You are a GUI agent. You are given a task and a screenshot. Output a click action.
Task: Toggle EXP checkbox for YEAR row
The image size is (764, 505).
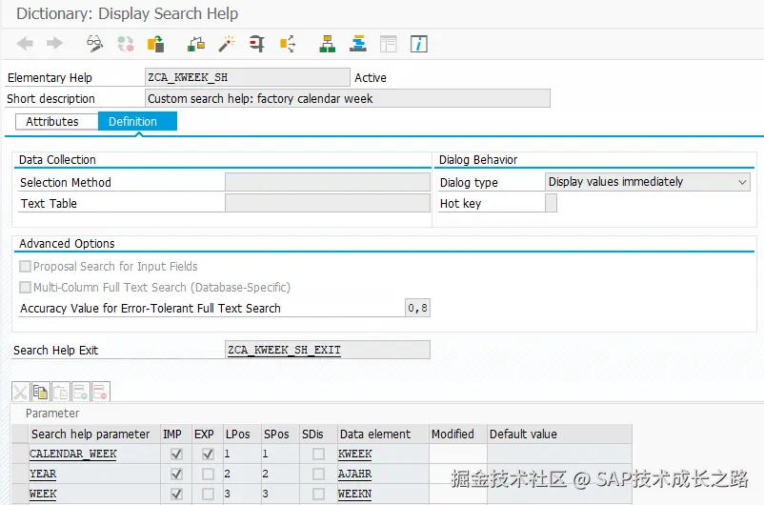pyautogui.click(x=208, y=474)
